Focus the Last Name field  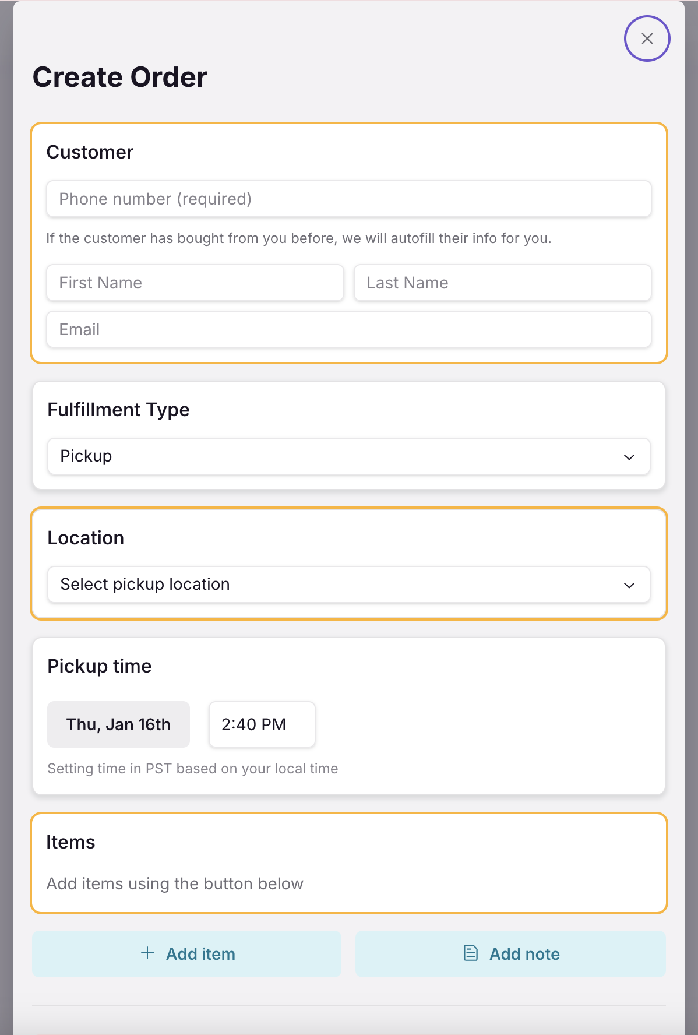pos(502,283)
